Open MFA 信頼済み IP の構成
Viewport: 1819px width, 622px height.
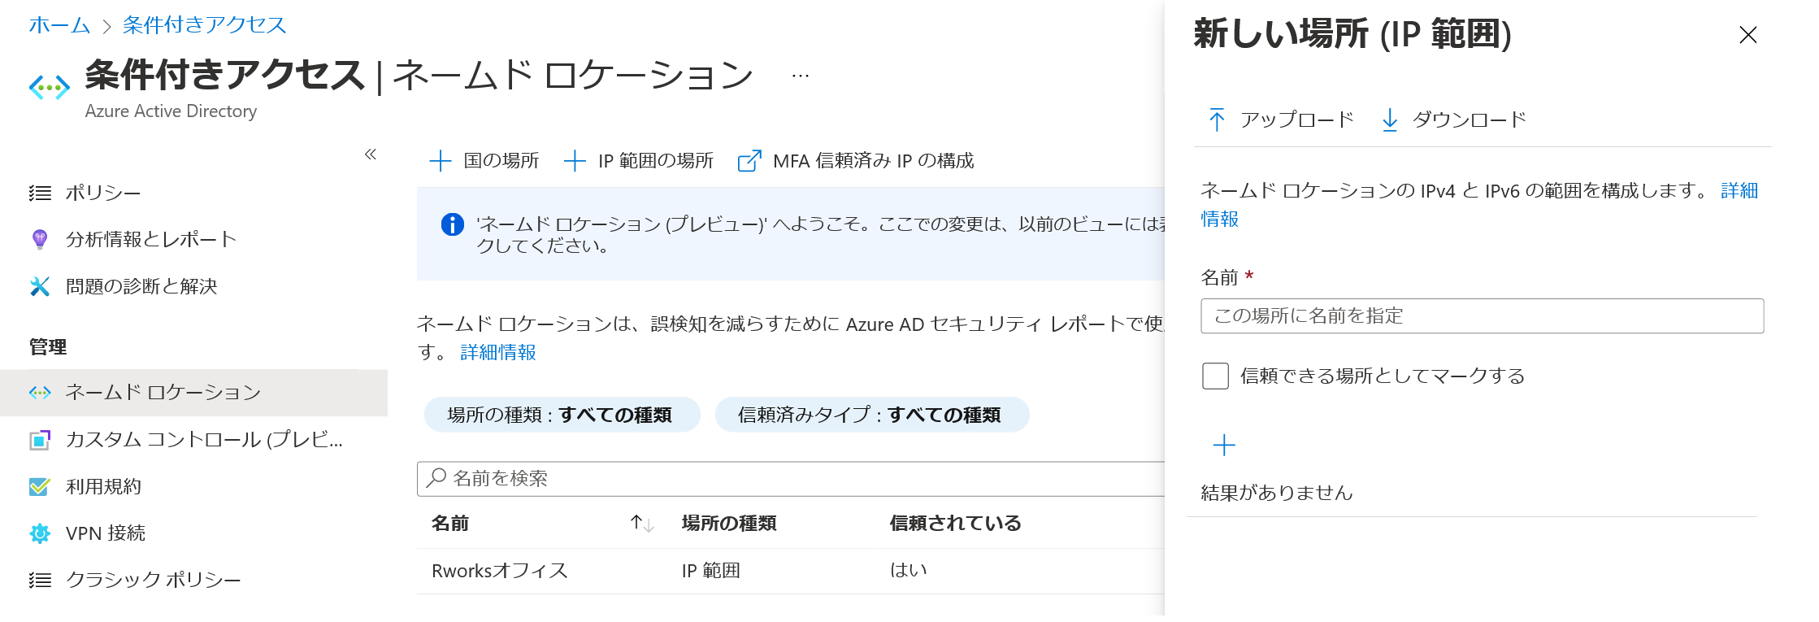[x=856, y=161]
